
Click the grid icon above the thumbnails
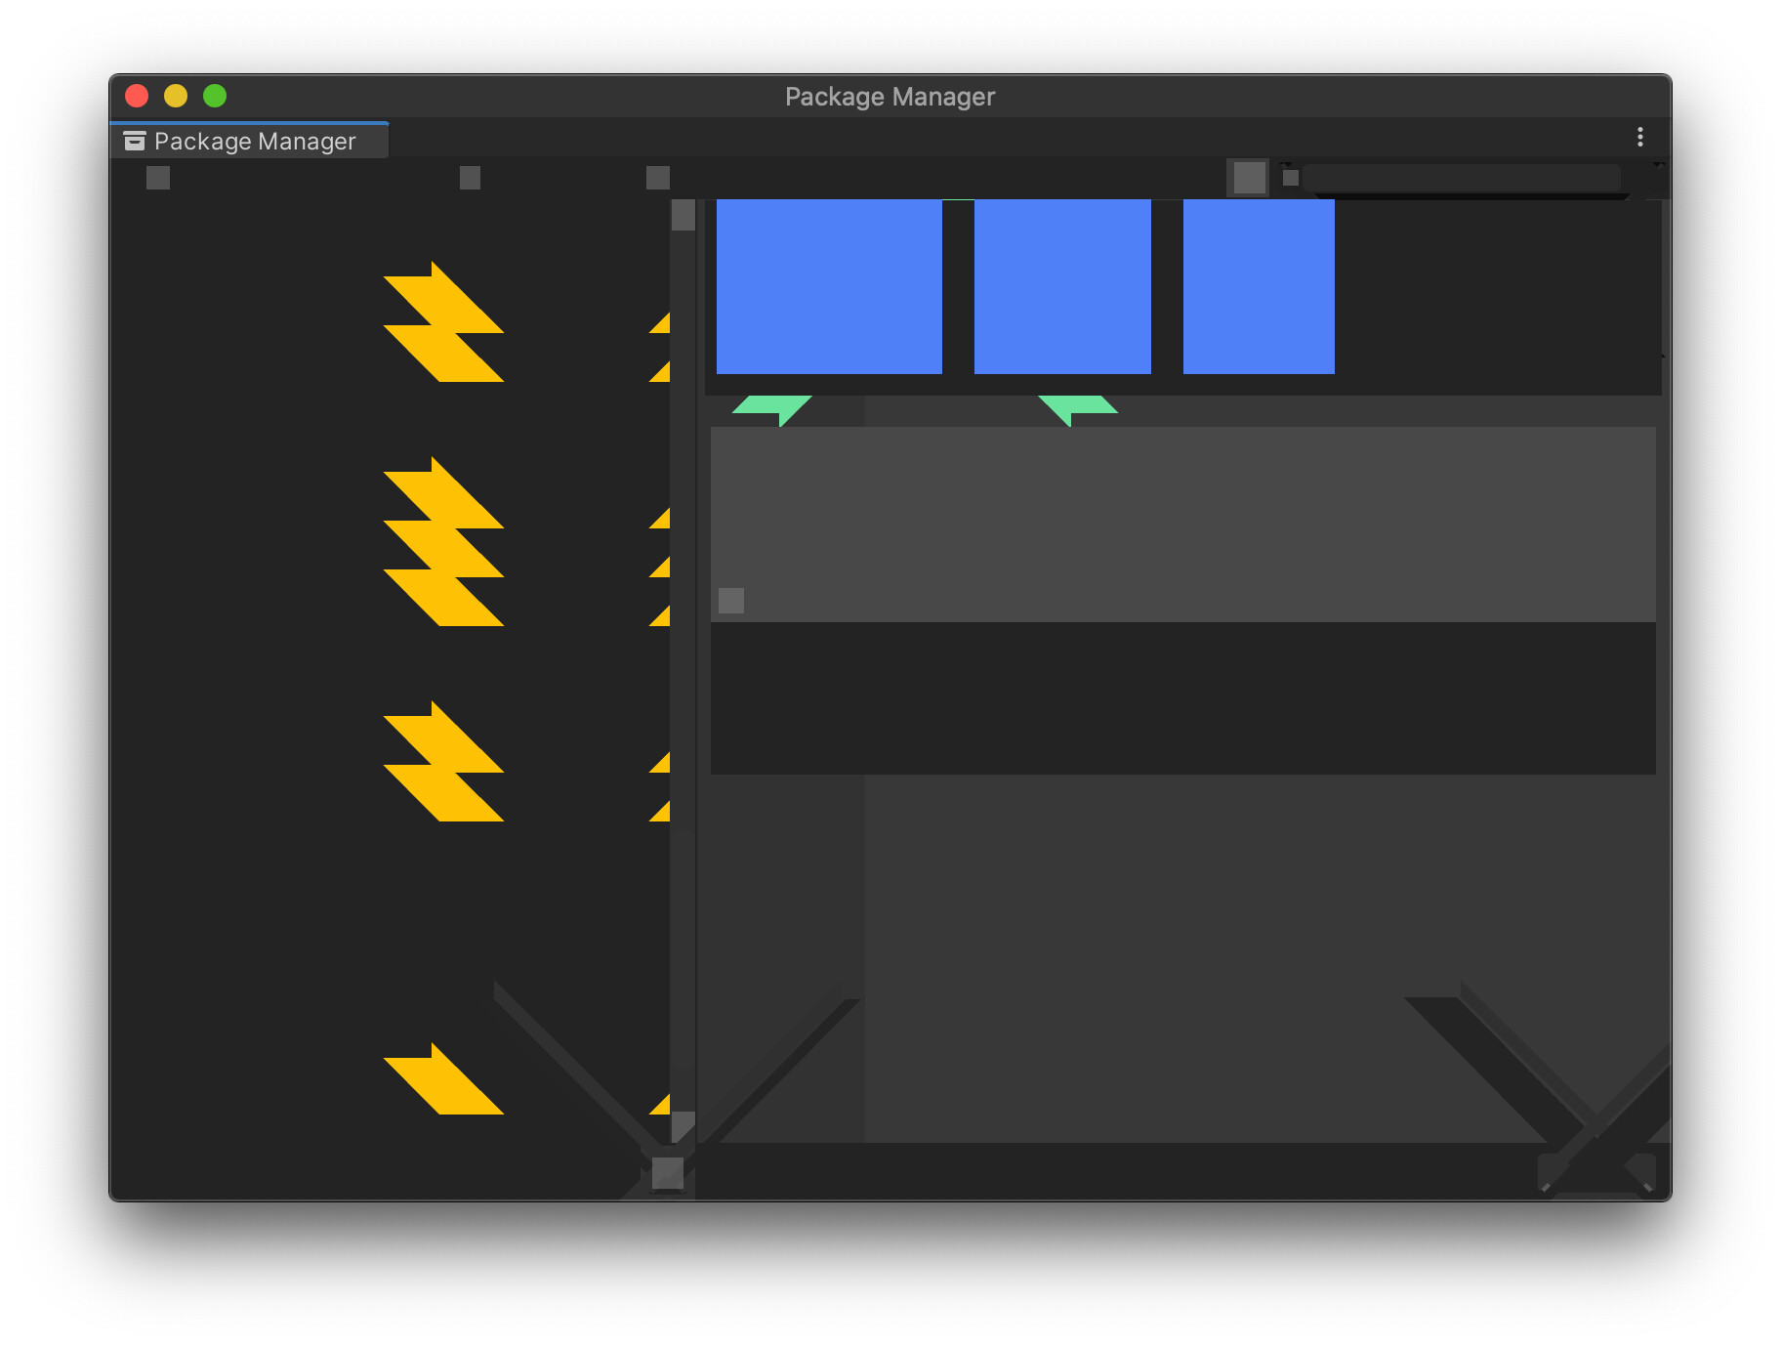[x=1249, y=179]
